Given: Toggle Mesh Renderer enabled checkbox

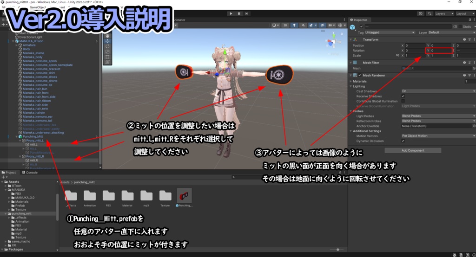Looking at the screenshot, I should click(x=360, y=76).
